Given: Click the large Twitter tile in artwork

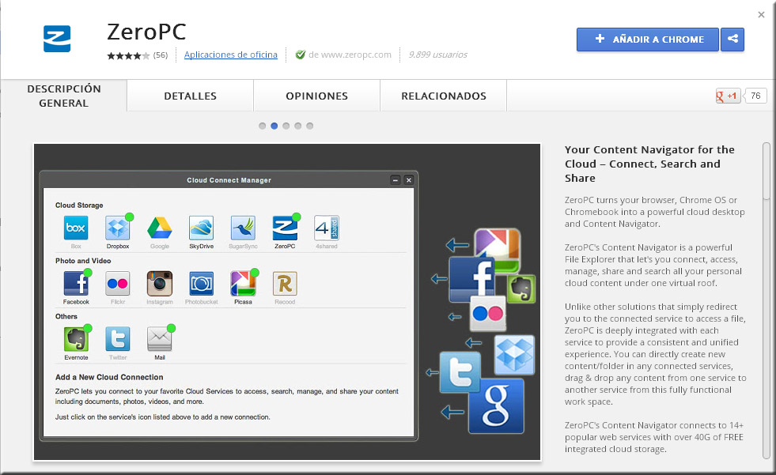Looking at the screenshot, I should coord(460,372).
